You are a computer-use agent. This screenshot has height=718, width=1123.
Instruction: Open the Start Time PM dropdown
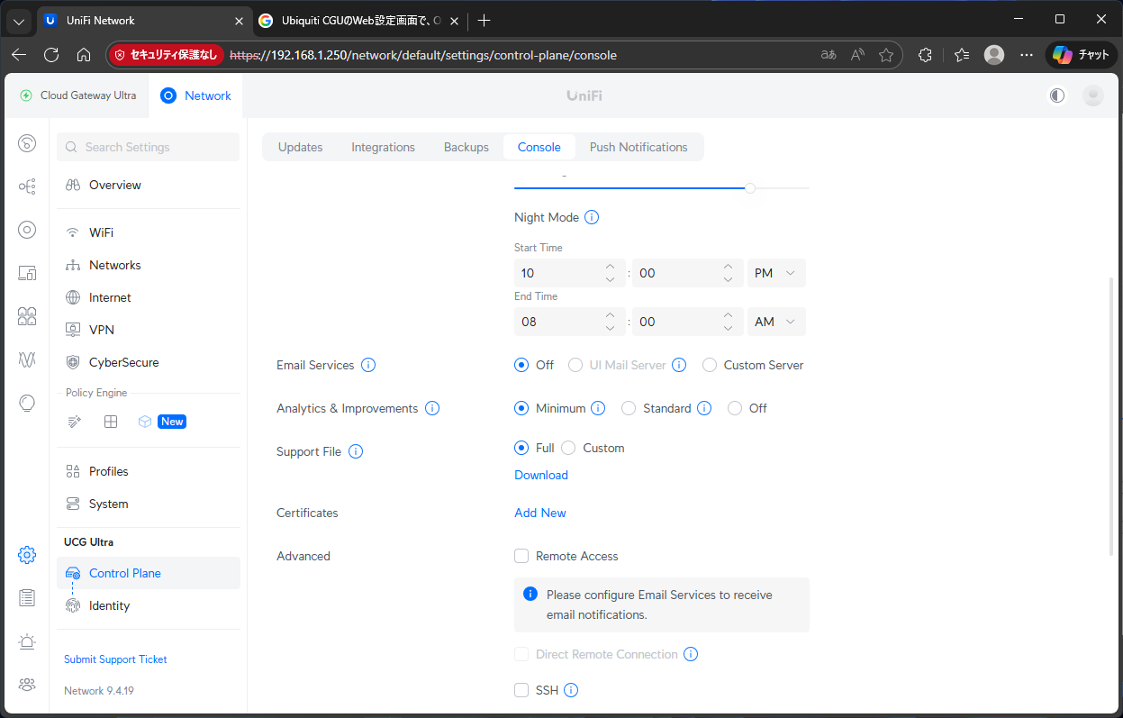776,273
